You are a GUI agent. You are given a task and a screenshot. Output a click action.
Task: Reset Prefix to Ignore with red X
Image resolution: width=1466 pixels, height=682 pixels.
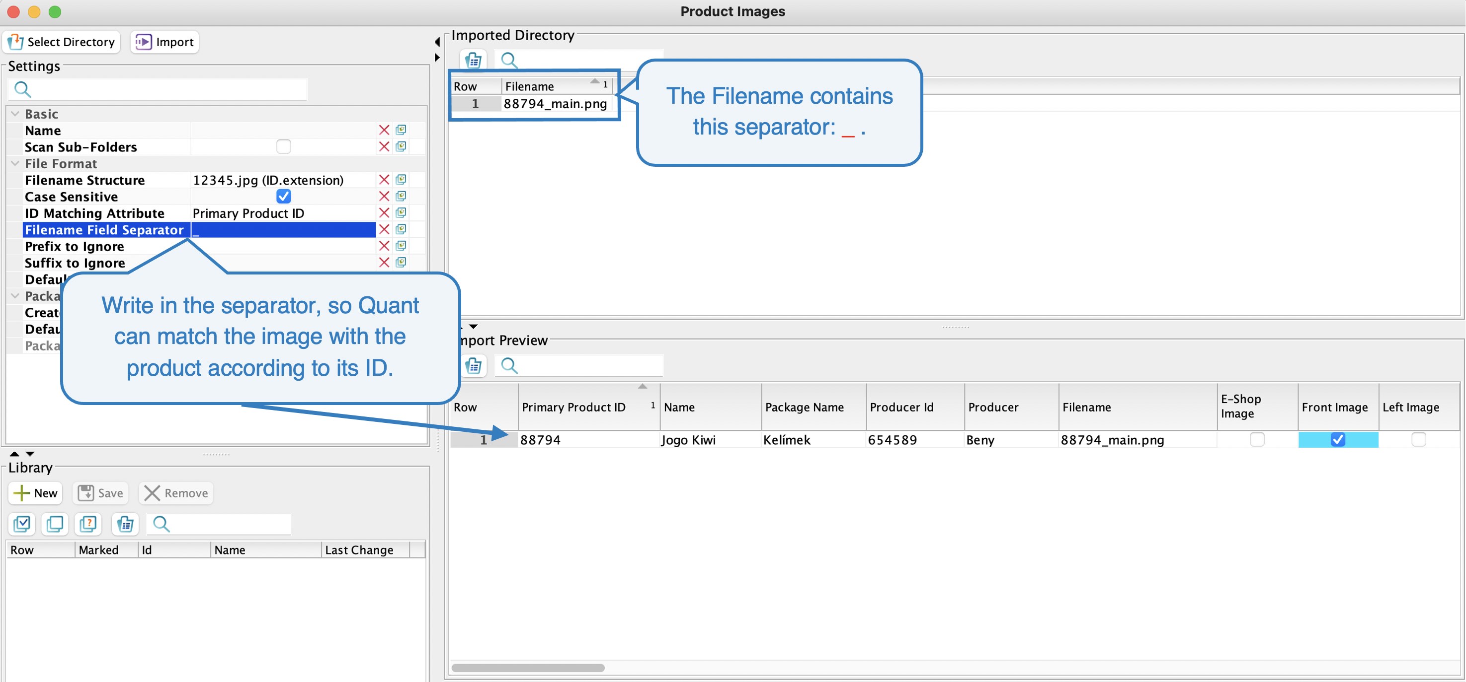click(x=384, y=246)
